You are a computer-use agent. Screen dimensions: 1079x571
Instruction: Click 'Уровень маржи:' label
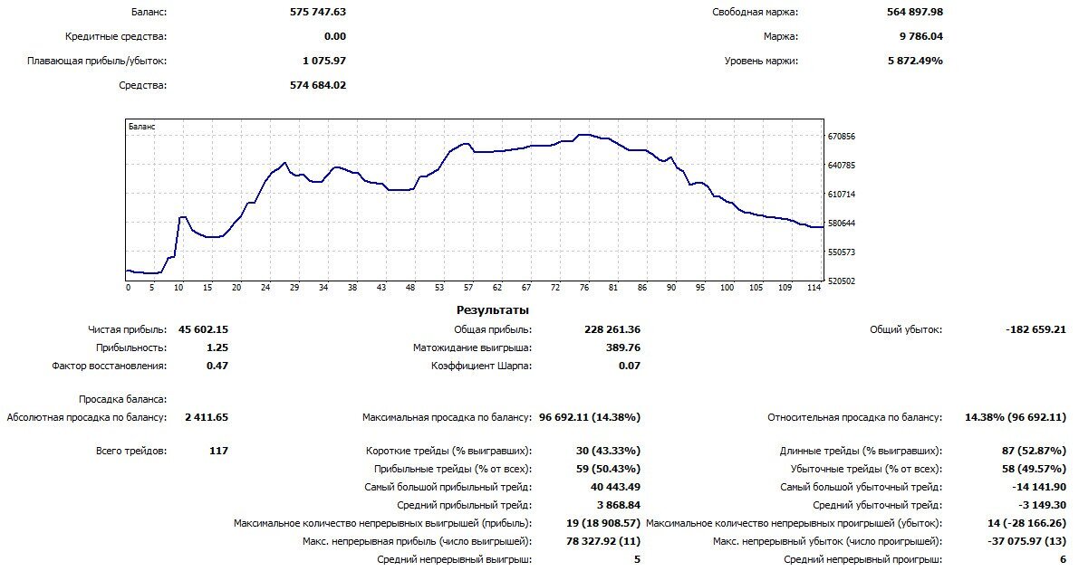pos(761,61)
